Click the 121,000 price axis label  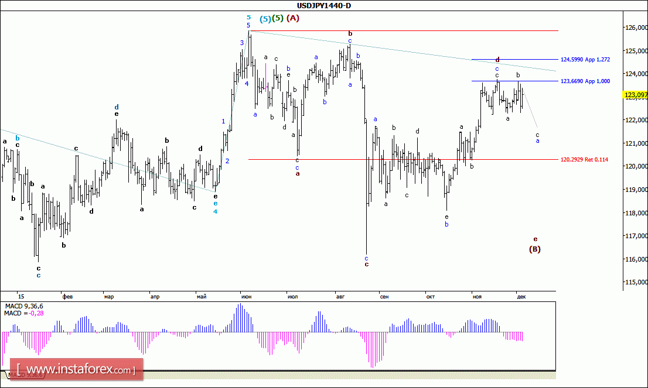coord(636,143)
